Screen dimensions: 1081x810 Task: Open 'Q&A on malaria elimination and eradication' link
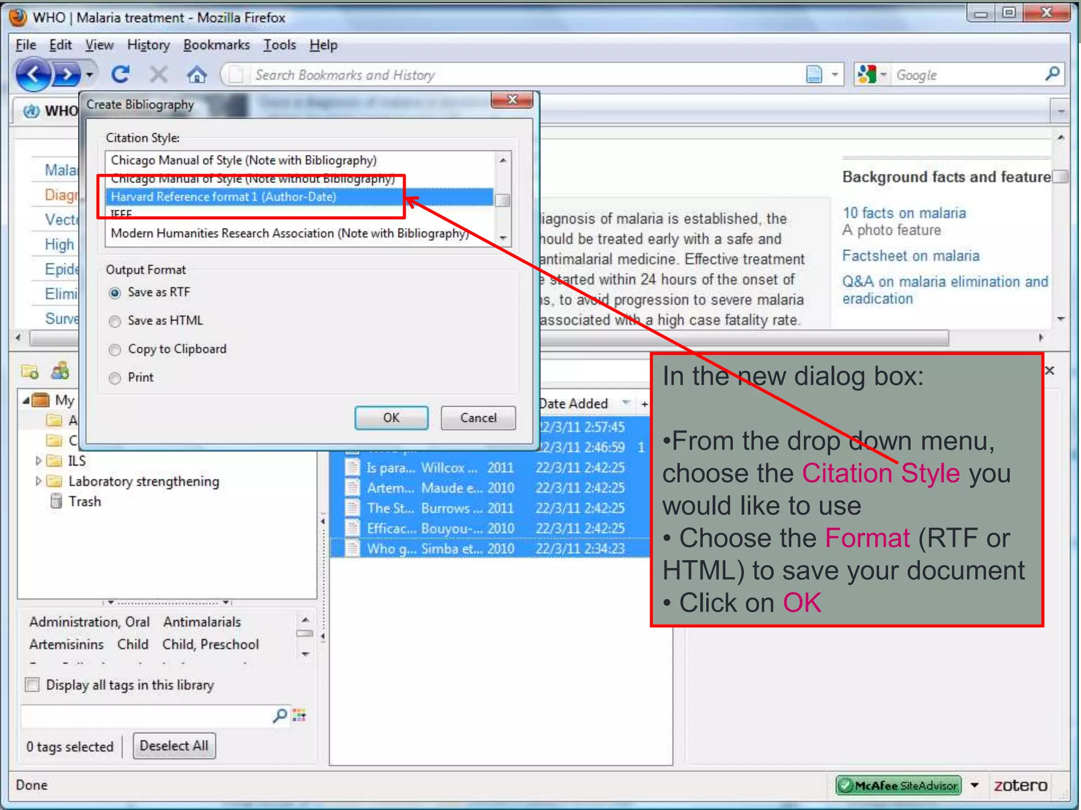945,290
